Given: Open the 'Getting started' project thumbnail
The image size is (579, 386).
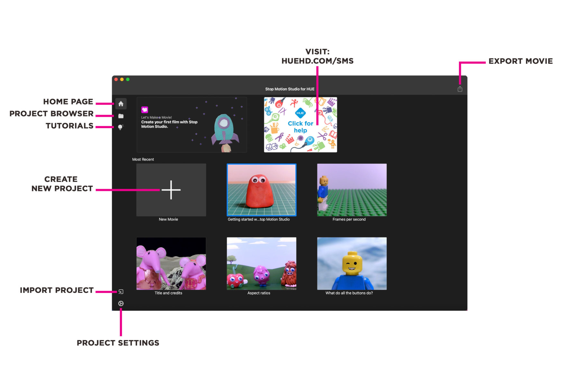Looking at the screenshot, I should click(262, 189).
